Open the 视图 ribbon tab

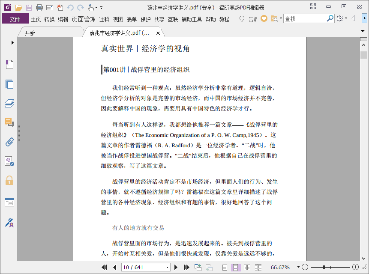click(x=118, y=19)
